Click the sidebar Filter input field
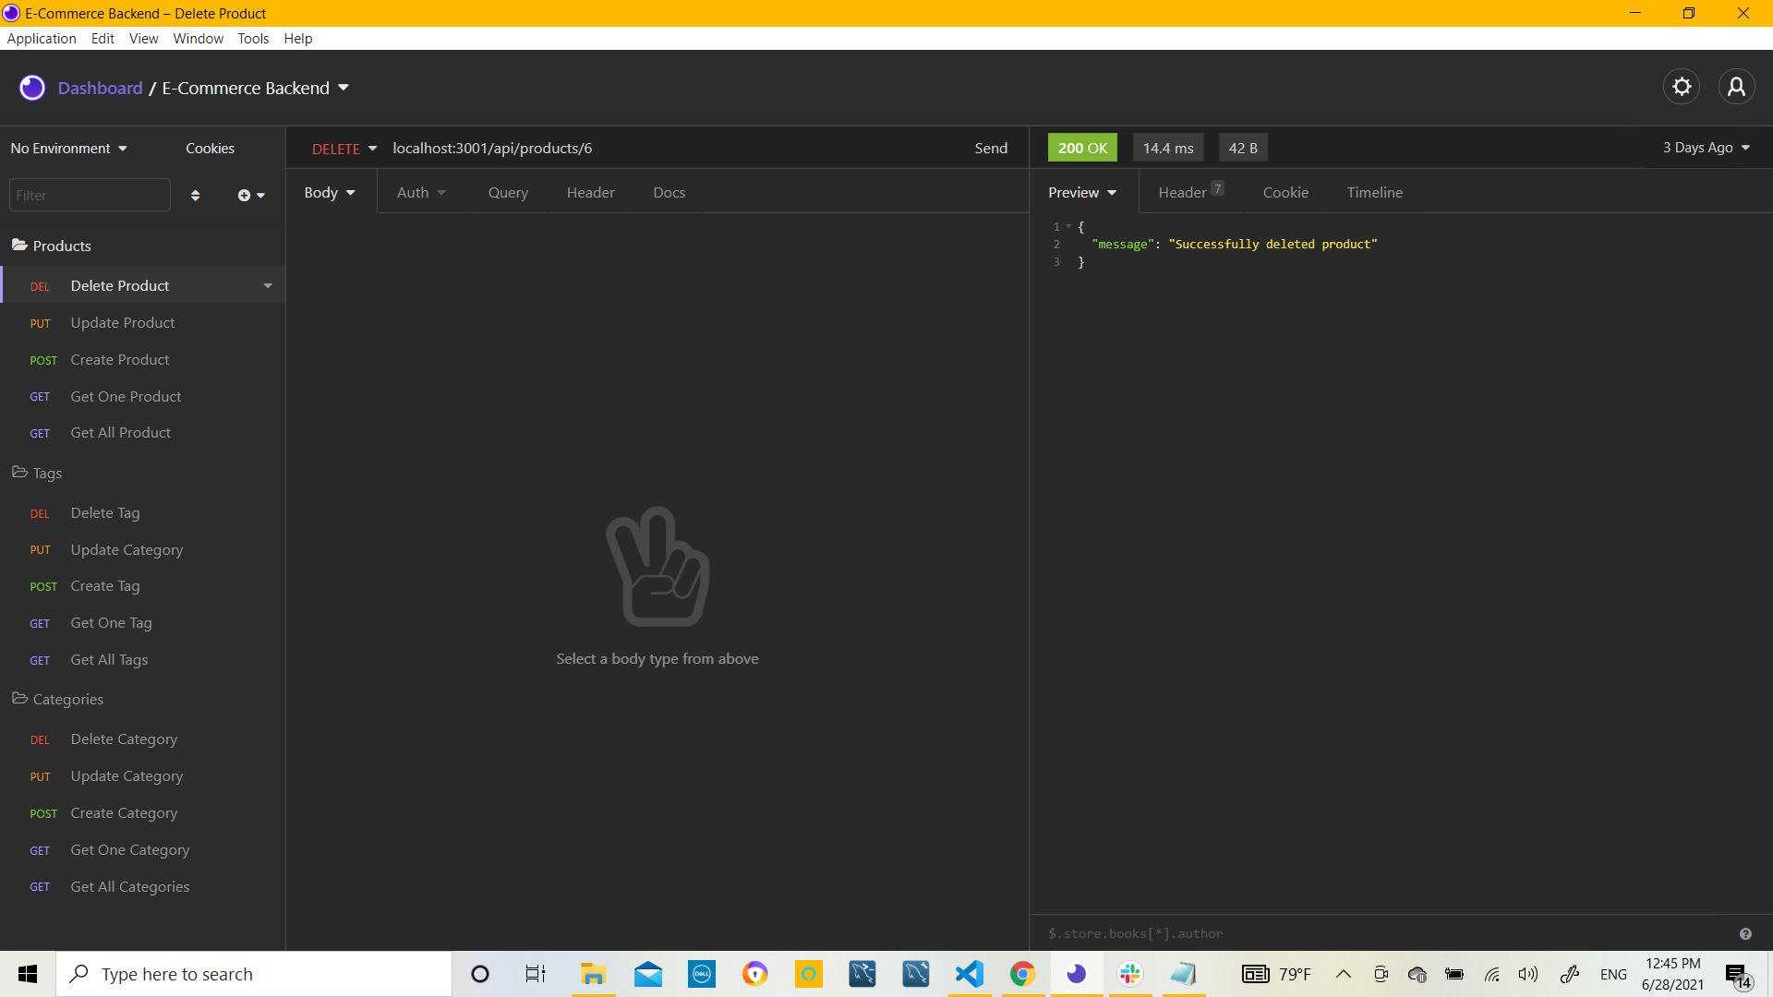The height and width of the screenshot is (997, 1773). (x=89, y=195)
